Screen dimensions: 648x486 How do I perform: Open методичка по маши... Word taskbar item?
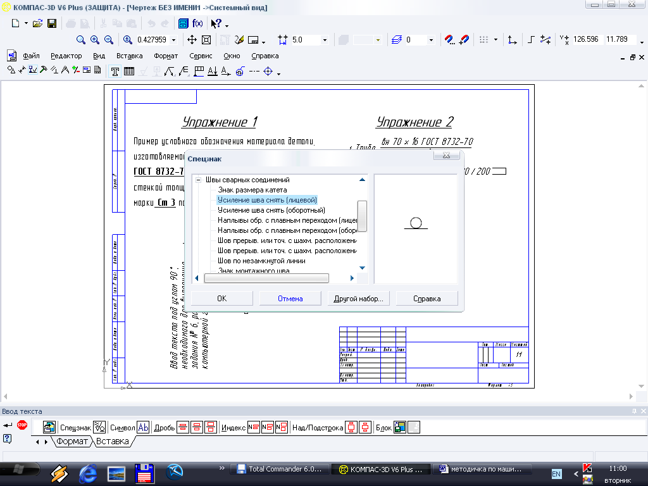481,469
